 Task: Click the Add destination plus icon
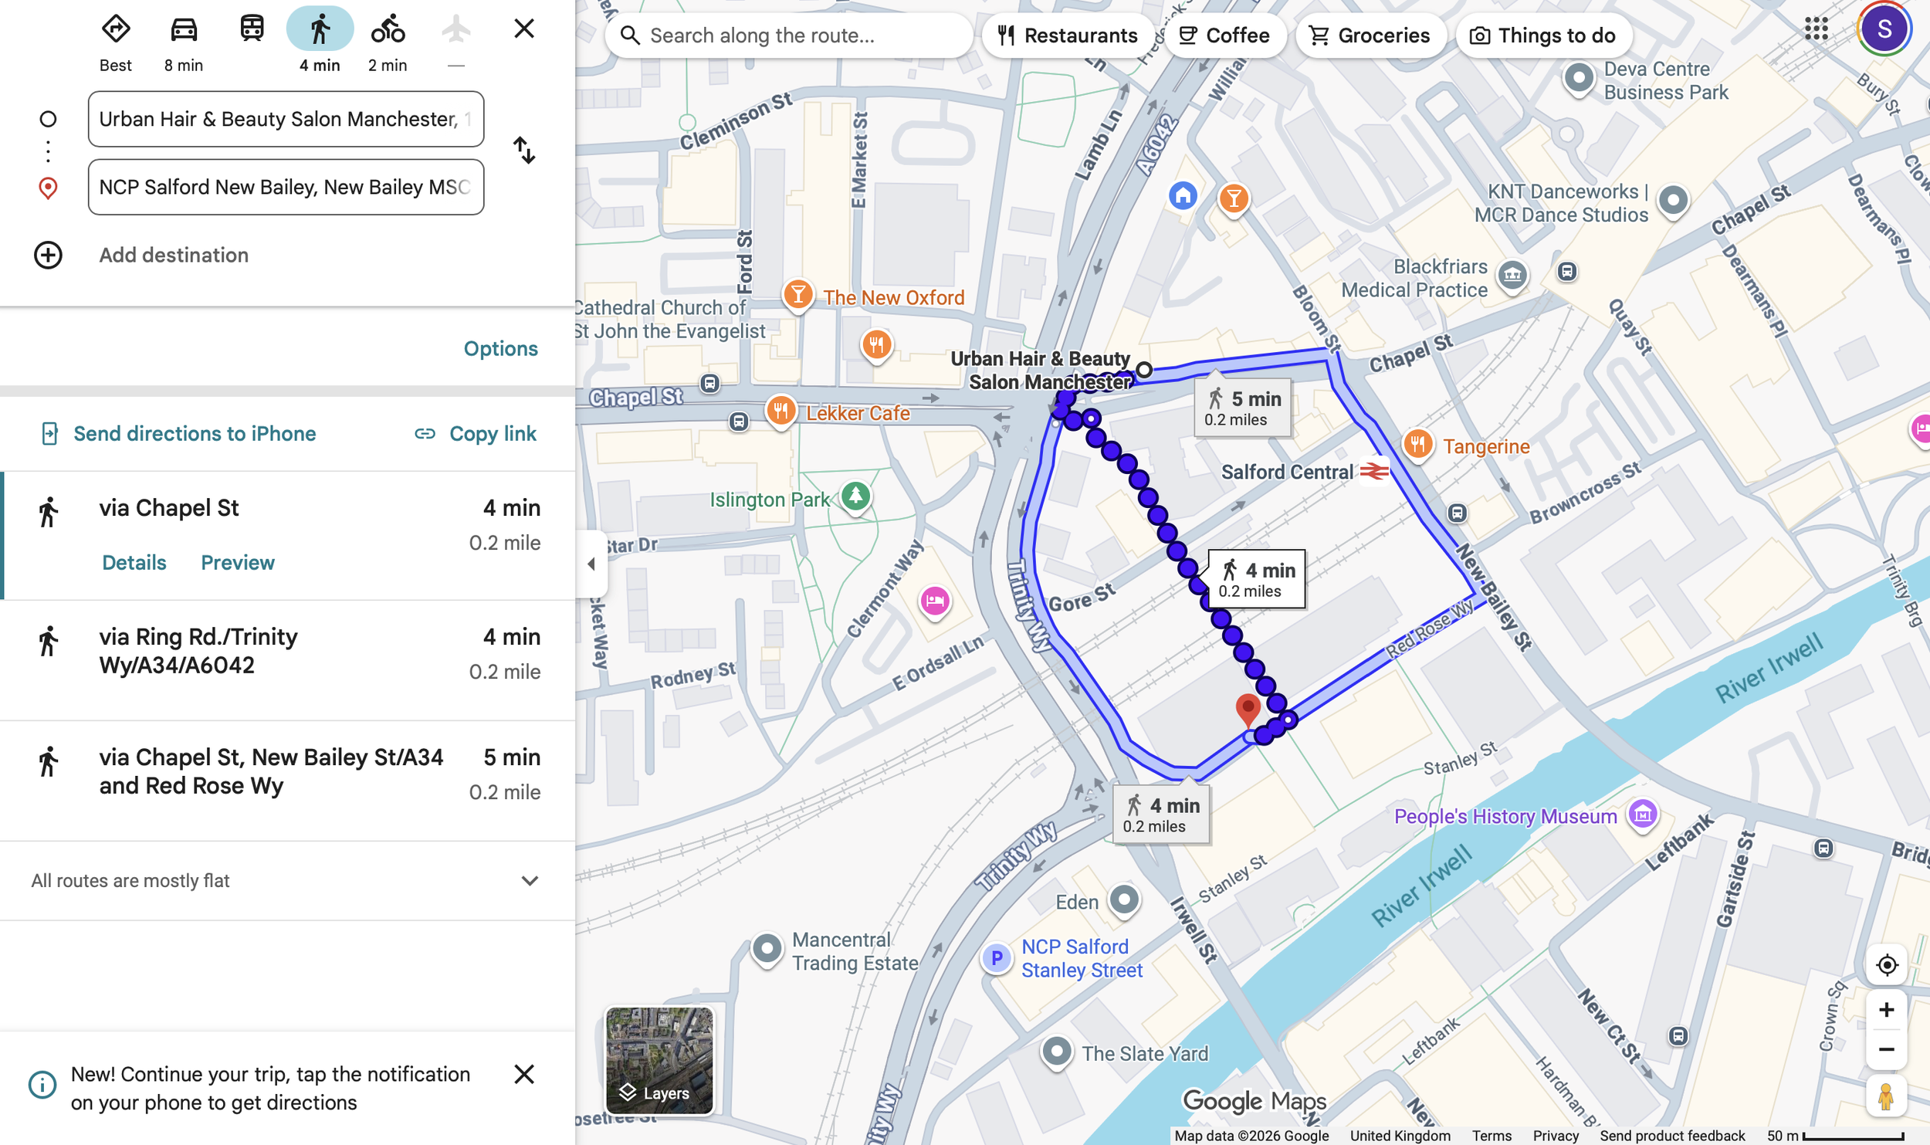[48, 255]
